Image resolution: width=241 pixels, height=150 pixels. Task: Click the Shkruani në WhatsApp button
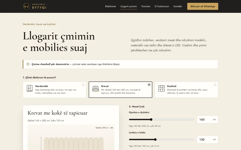point(202,6)
